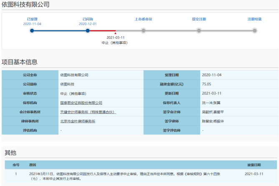Viewport: 279px width, 186px height.
Task: Click the page title 依图科技有限公司
Action: [x=25, y=5]
